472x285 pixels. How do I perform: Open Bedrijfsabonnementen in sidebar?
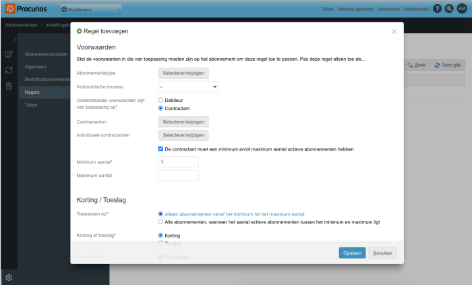[x=47, y=79]
